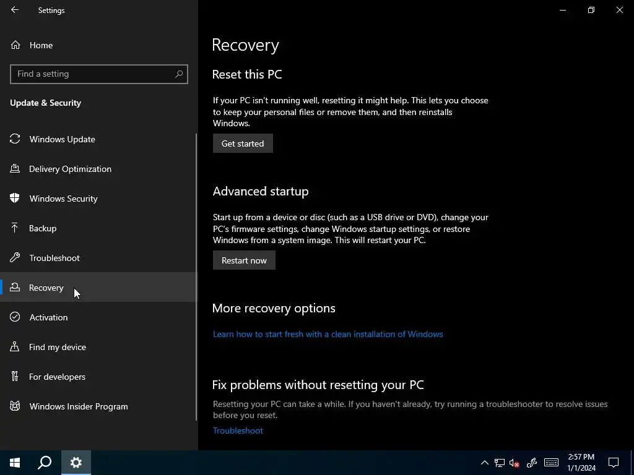Click the Reset this PC heading
Image resolution: width=634 pixels, height=475 pixels.
coord(247,74)
